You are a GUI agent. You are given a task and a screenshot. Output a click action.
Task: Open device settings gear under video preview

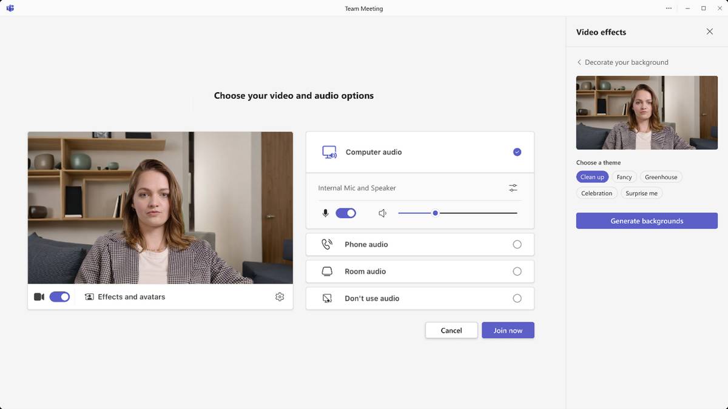(x=280, y=297)
